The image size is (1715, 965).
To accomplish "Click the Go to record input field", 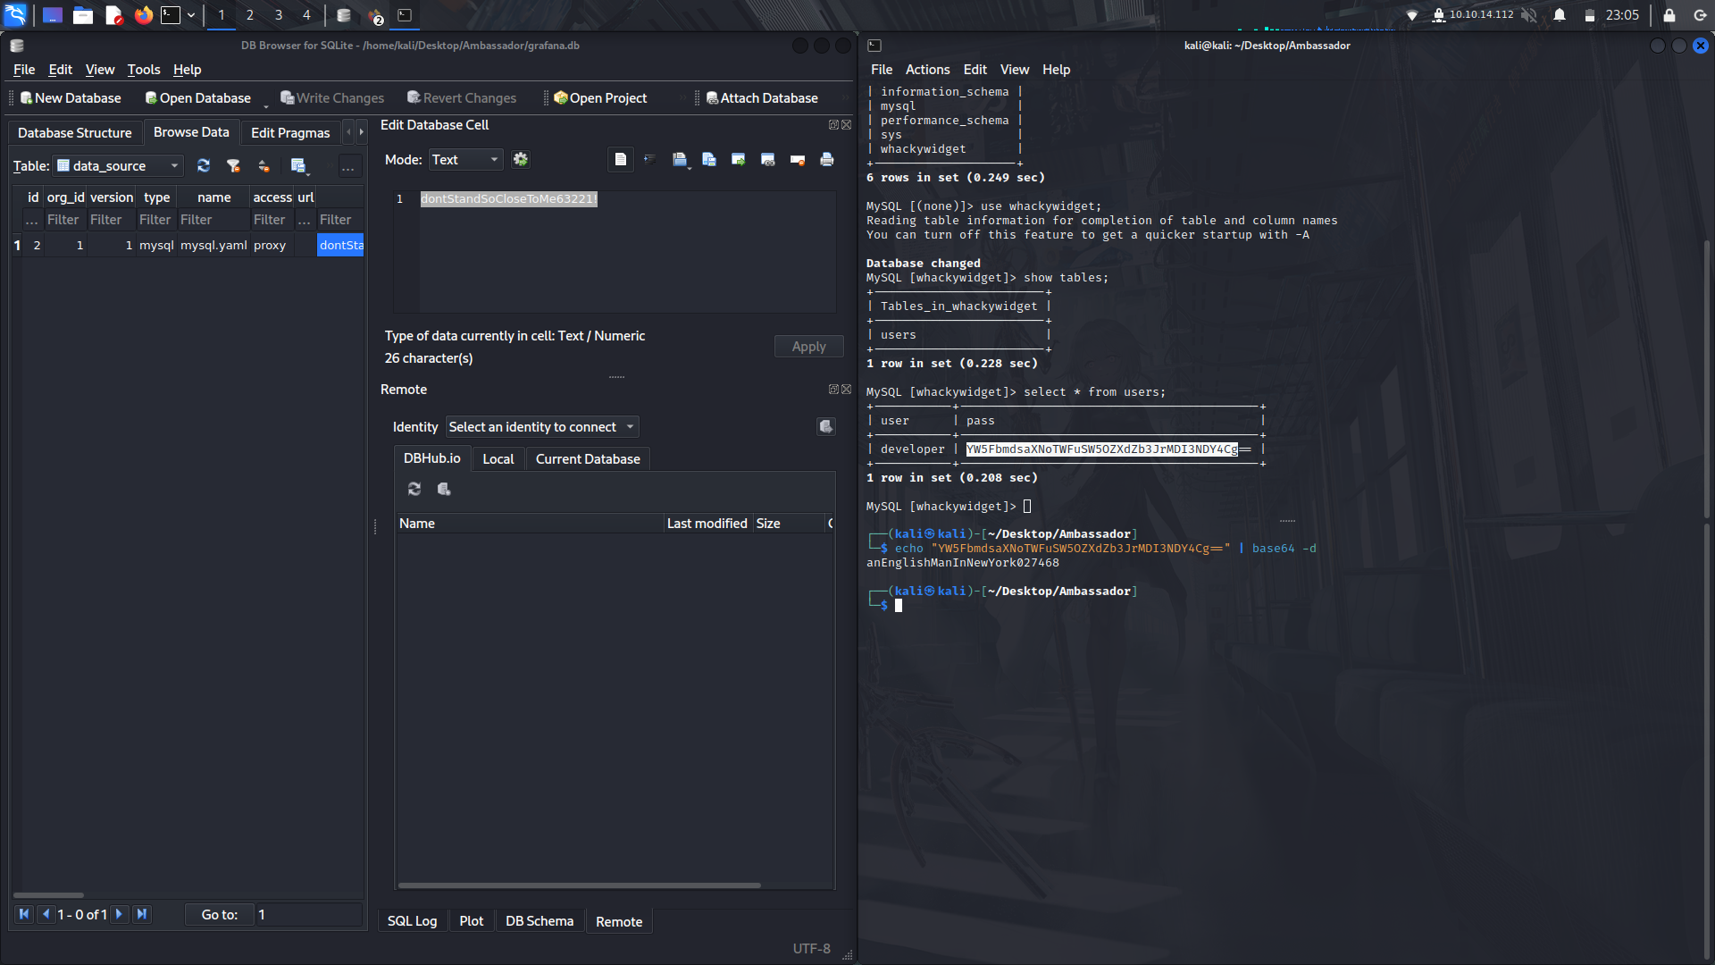I will pos(308,914).
